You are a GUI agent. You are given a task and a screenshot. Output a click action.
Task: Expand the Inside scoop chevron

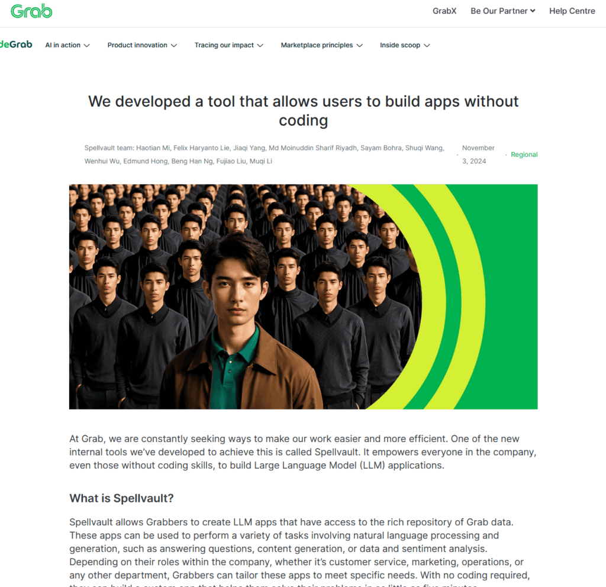(427, 46)
